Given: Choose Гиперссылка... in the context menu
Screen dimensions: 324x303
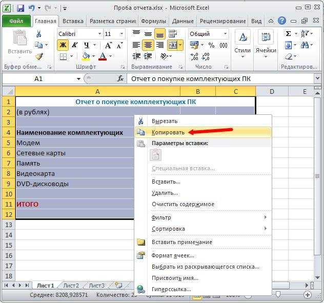Looking at the screenshot, I should pyautogui.click(x=202, y=289).
